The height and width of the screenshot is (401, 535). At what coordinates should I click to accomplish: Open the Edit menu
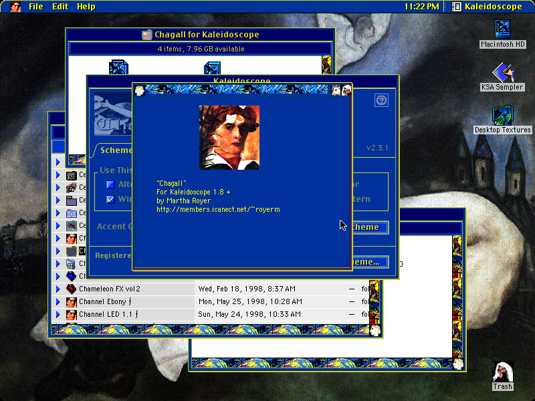coord(60,7)
